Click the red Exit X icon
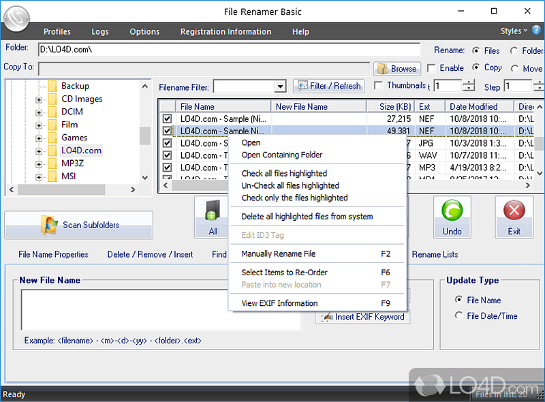Viewport: 545px width, 402px height. click(514, 210)
